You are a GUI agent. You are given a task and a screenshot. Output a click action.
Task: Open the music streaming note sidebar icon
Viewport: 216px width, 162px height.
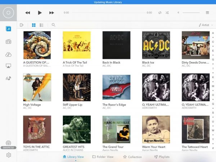coord(8,78)
